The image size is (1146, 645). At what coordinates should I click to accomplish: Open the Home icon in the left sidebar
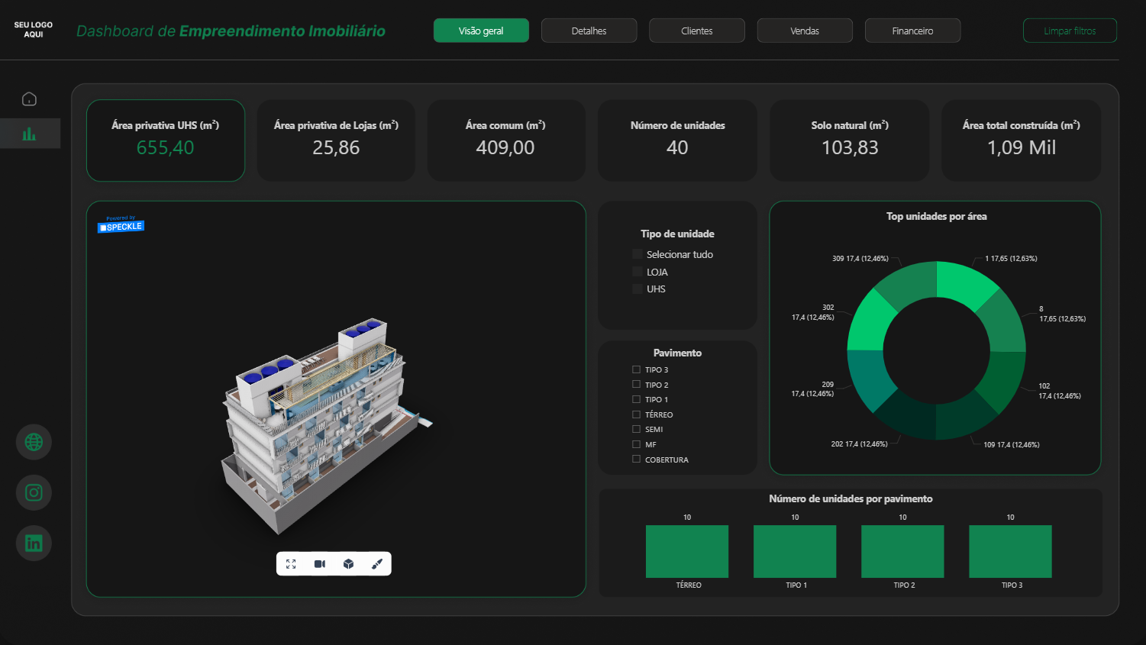point(29,98)
